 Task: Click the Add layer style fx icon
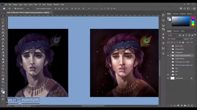175,105
